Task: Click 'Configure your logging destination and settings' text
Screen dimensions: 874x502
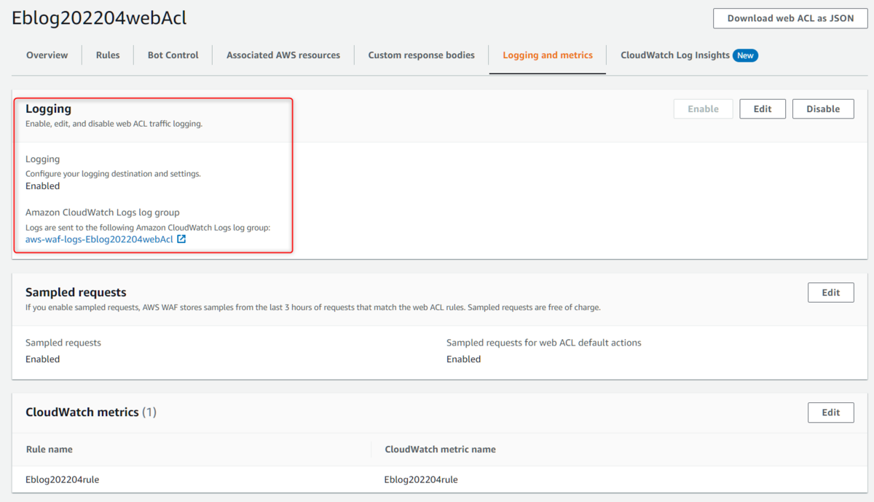Action: click(x=113, y=174)
